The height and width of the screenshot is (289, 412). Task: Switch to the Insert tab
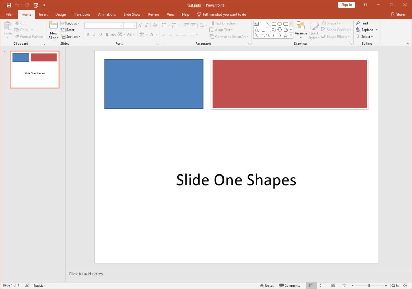coord(43,14)
